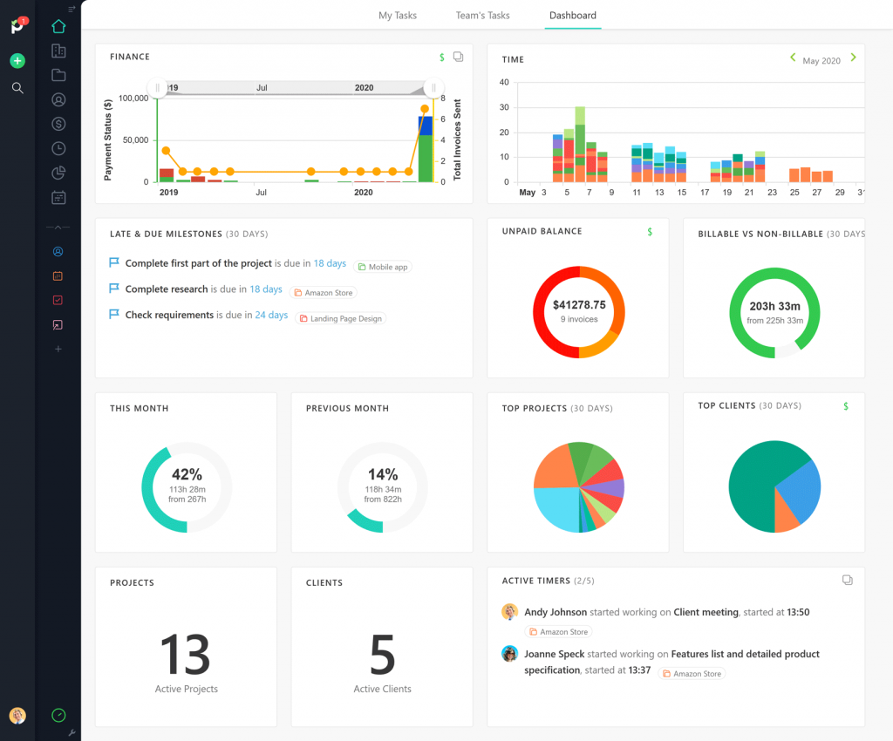The width and height of the screenshot is (893, 741).
Task: Select the pie chart reports icon
Action: [58, 173]
